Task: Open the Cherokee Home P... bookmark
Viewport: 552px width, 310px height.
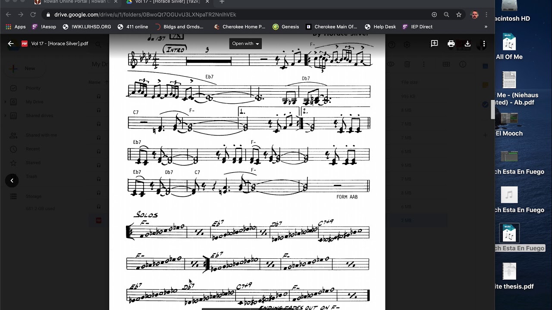Action: pyautogui.click(x=239, y=27)
